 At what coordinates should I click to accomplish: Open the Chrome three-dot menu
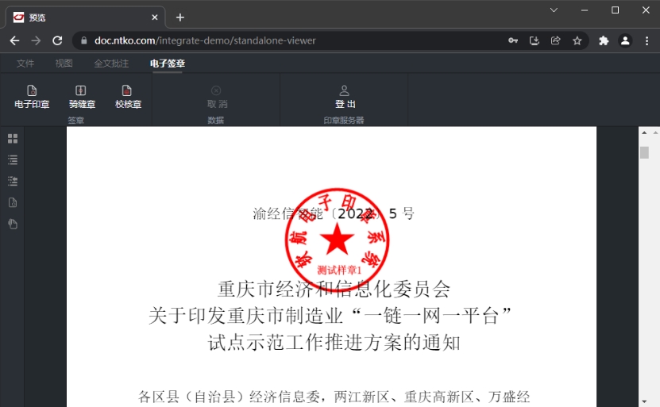click(647, 40)
